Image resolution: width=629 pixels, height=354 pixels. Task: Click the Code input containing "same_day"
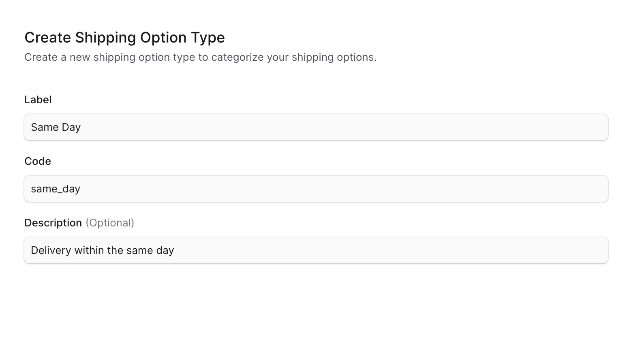tap(316, 188)
